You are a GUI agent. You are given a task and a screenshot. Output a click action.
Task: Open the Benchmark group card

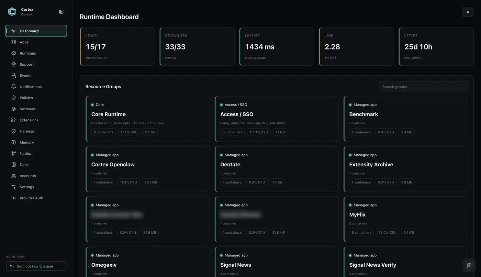[x=405, y=119]
